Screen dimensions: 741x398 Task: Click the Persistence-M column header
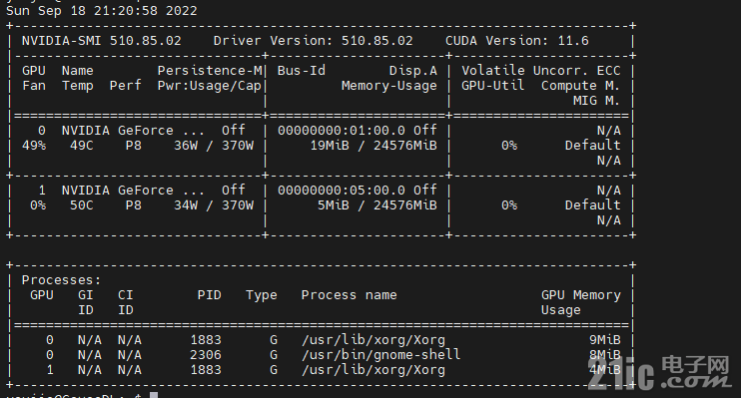pyautogui.click(x=210, y=71)
